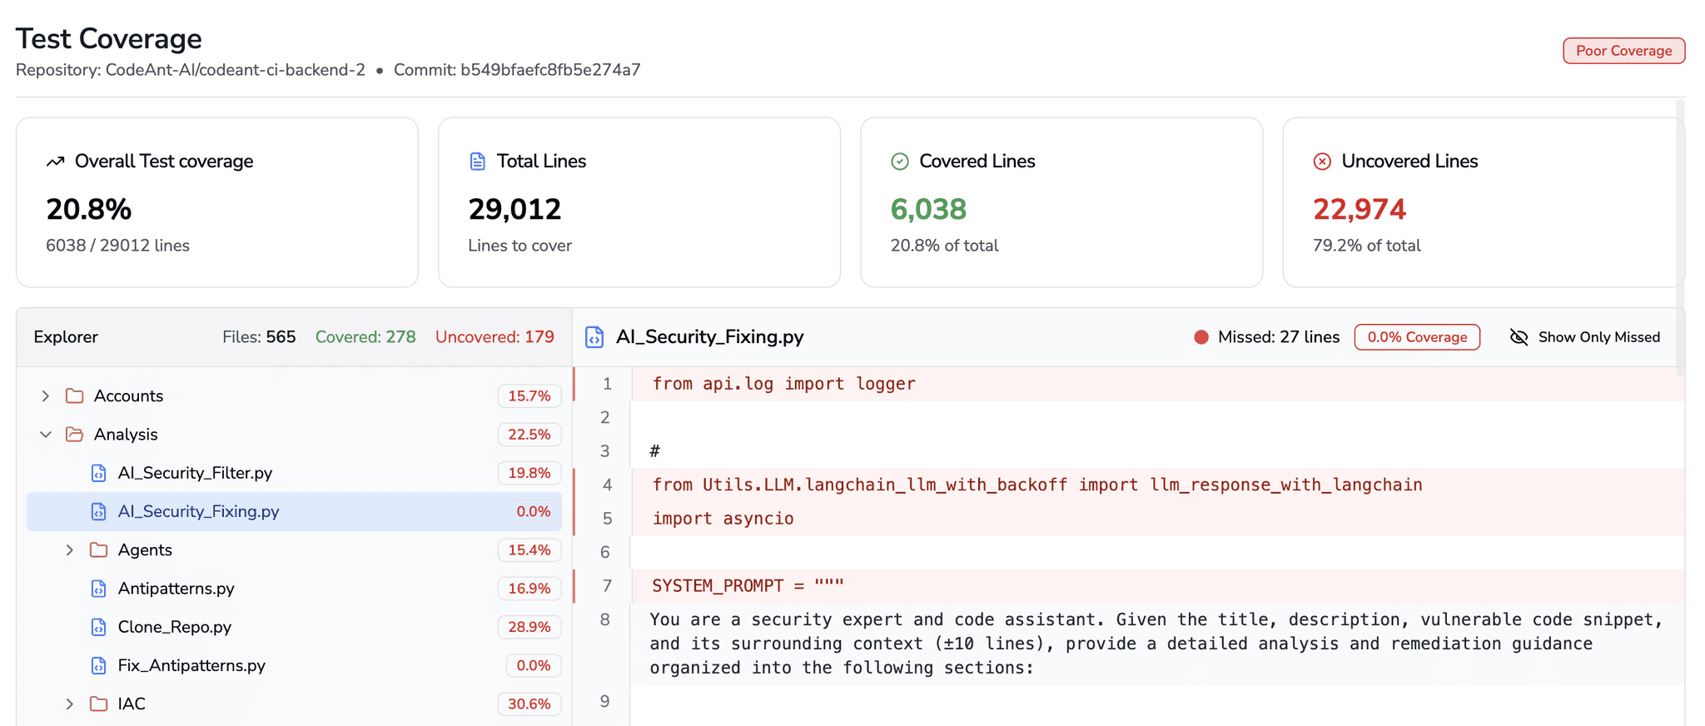Click the crossed-out eye icon
The width and height of the screenshot is (1705, 726).
click(x=1519, y=337)
